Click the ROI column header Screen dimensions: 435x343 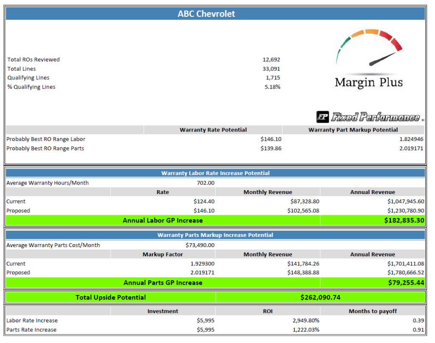(268, 311)
